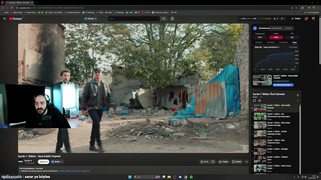
Task: Play Sizi Birbirinizden Ayırmayacağım playlist video
Action: [275, 116]
